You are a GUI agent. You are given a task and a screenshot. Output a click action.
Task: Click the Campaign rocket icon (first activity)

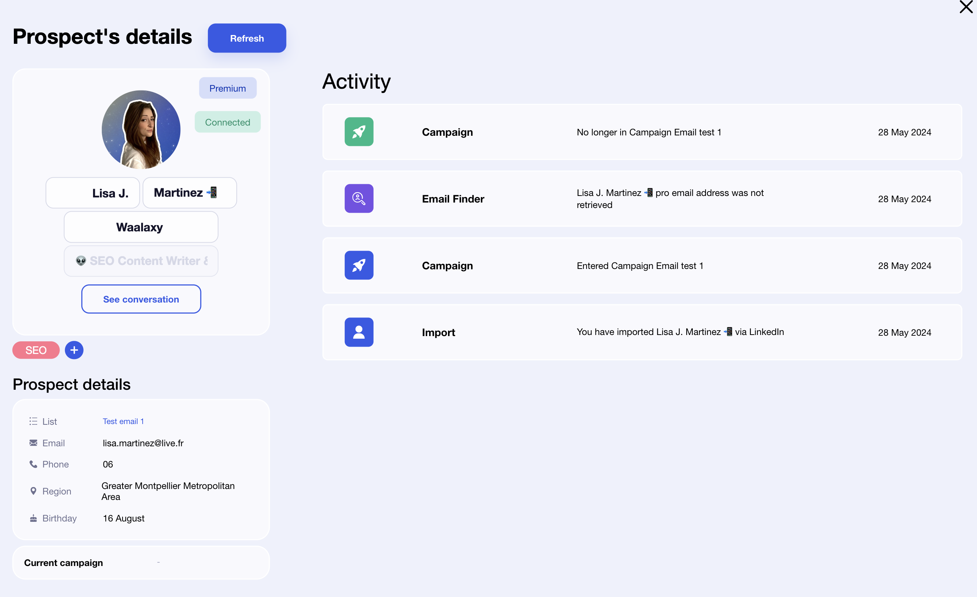point(359,131)
